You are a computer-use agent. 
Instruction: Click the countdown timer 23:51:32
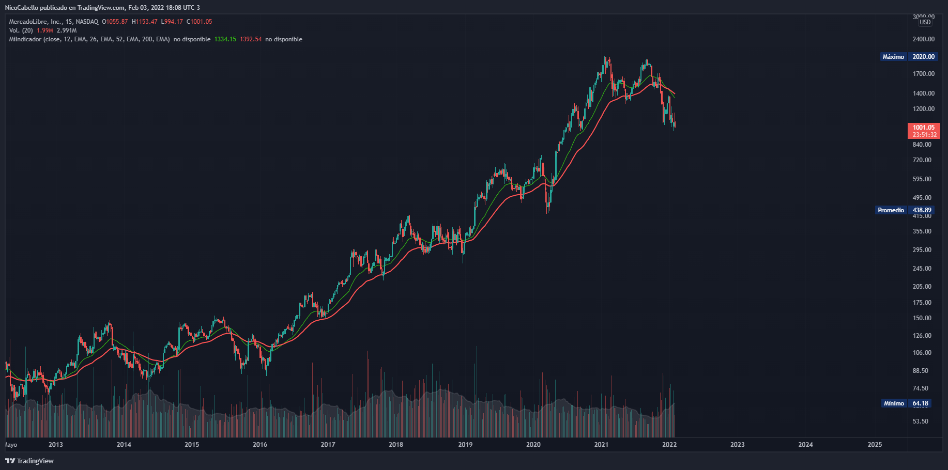(x=924, y=135)
